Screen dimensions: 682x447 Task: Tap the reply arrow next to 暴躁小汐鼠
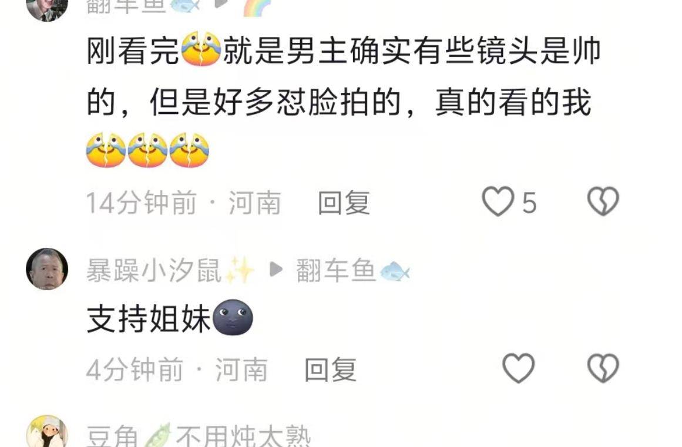(x=276, y=270)
